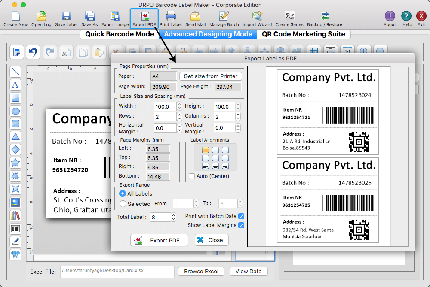Screen dimensions: 430x287
Task: Open the QR Code Marketing Suite tab
Action: (304, 34)
